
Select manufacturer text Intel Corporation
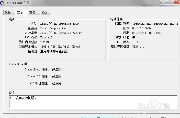(x=53, y=28)
